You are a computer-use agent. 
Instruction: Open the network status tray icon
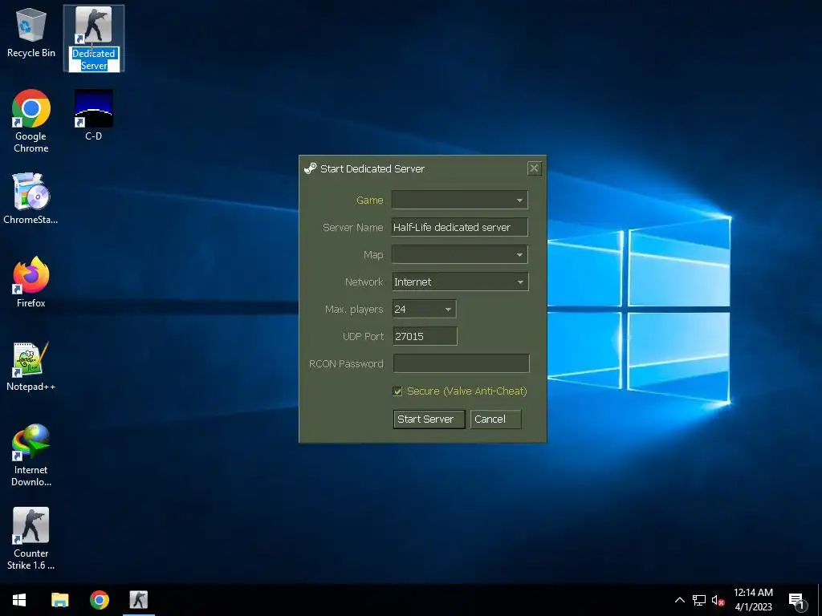(699, 600)
